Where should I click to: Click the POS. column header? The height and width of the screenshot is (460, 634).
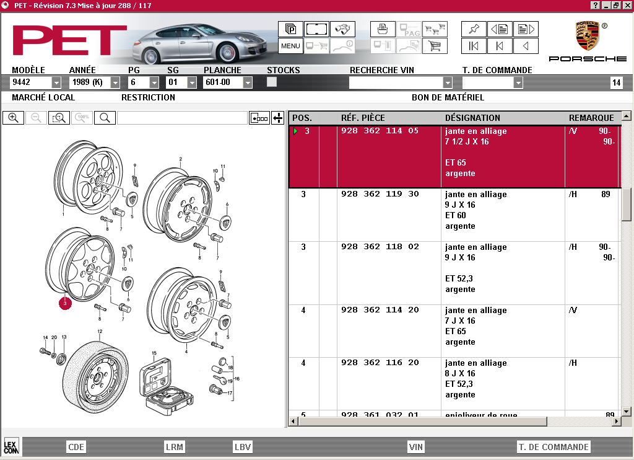click(302, 118)
